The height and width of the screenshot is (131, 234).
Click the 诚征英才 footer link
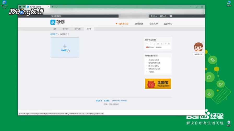click(99, 101)
